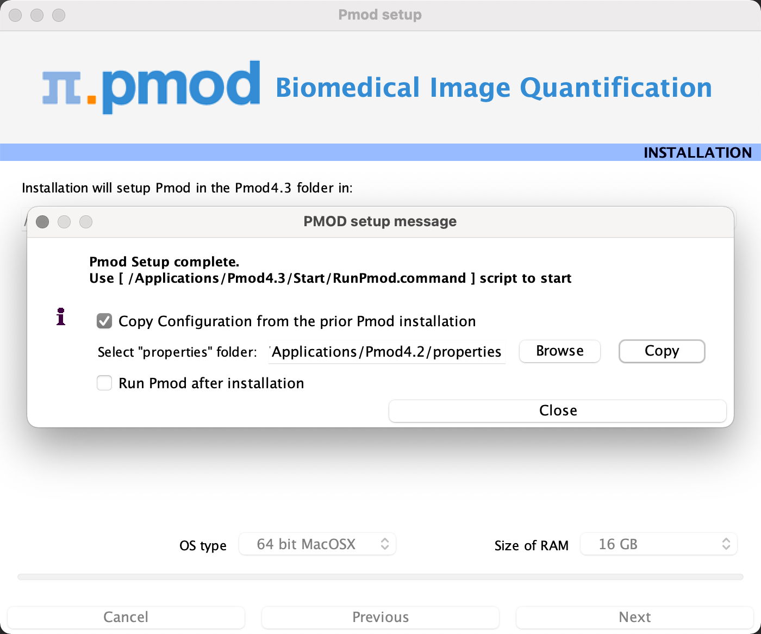
Task: Click the Biomedical Image Quantification heading
Action: (x=494, y=88)
